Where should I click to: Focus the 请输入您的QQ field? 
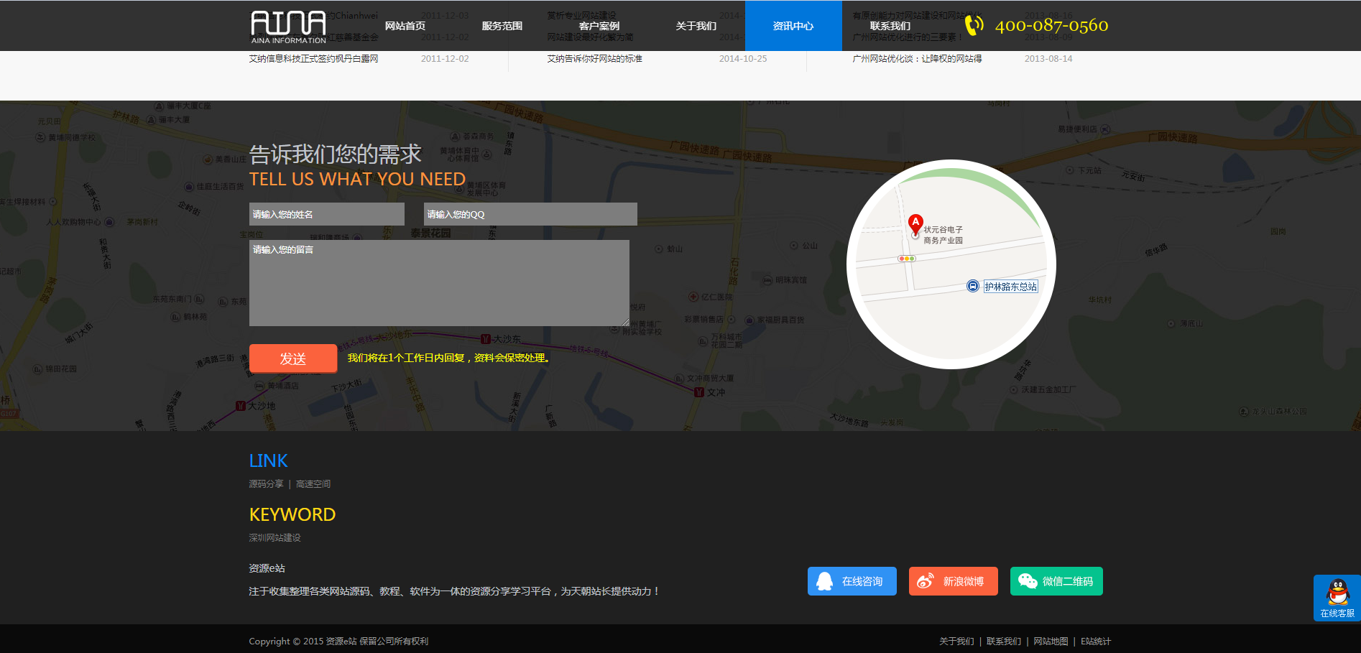click(530, 214)
